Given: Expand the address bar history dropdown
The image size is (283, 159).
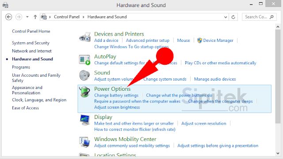Looking at the screenshot, I should point(226,17).
